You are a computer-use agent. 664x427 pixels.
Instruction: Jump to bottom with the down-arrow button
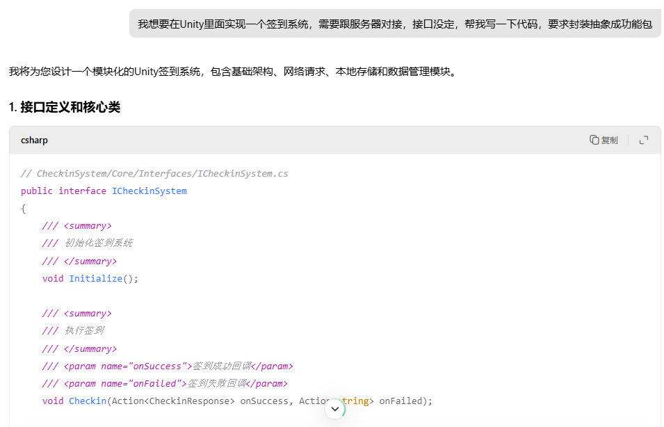click(x=335, y=409)
